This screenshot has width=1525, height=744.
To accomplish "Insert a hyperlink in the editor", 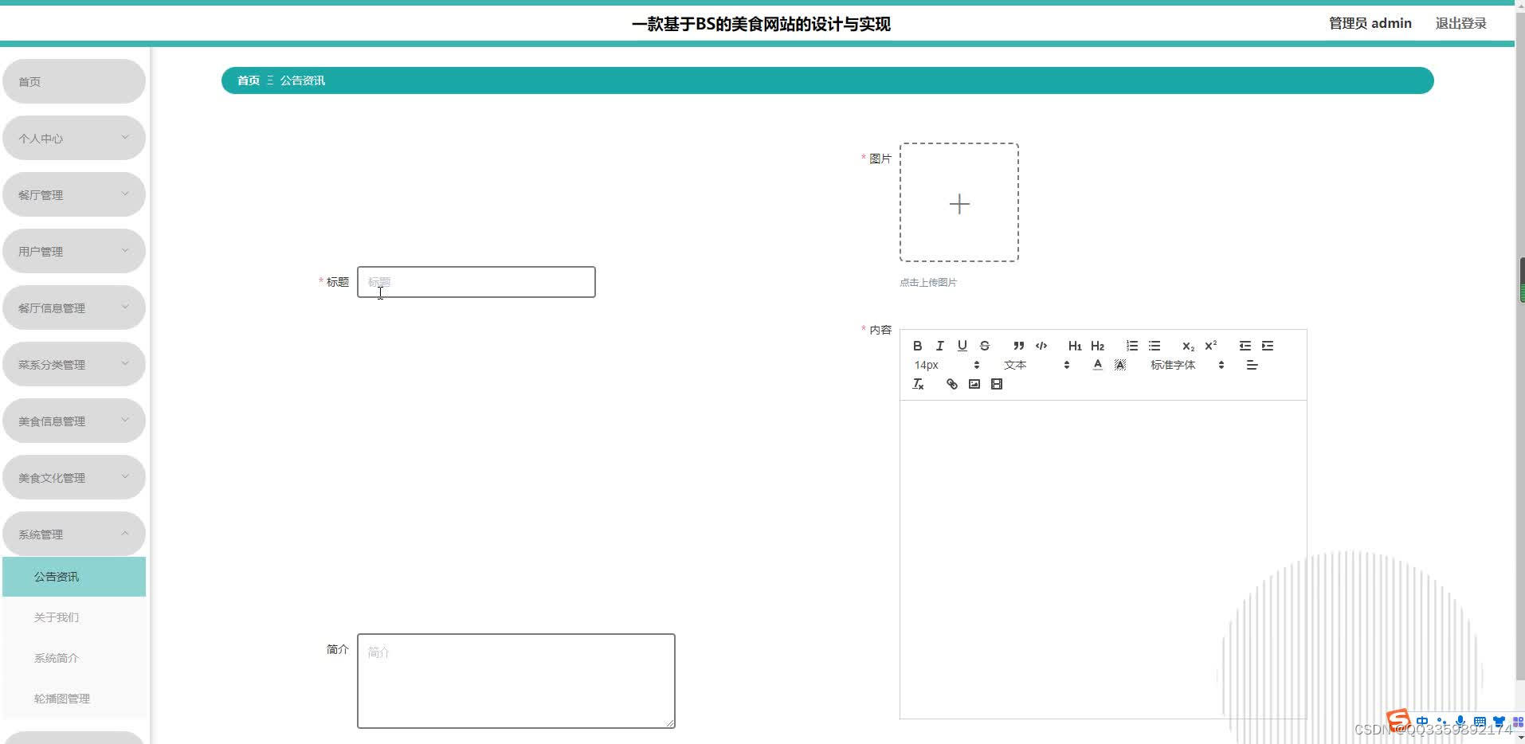I will tap(951, 384).
